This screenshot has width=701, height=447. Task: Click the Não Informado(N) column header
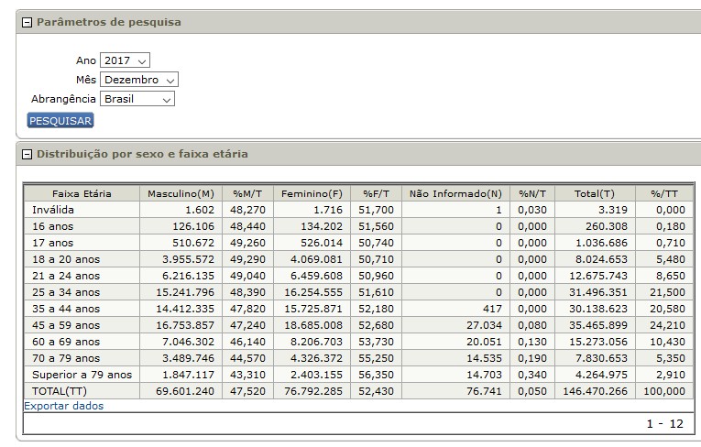(x=455, y=193)
